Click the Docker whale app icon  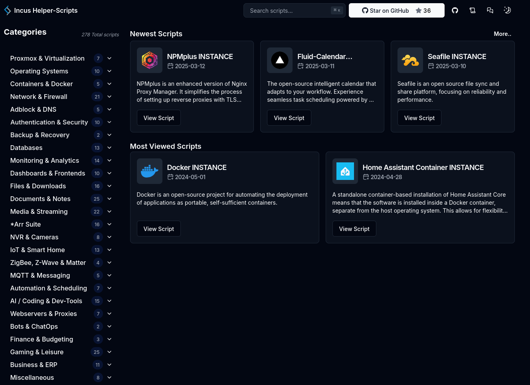tap(150, 171)
